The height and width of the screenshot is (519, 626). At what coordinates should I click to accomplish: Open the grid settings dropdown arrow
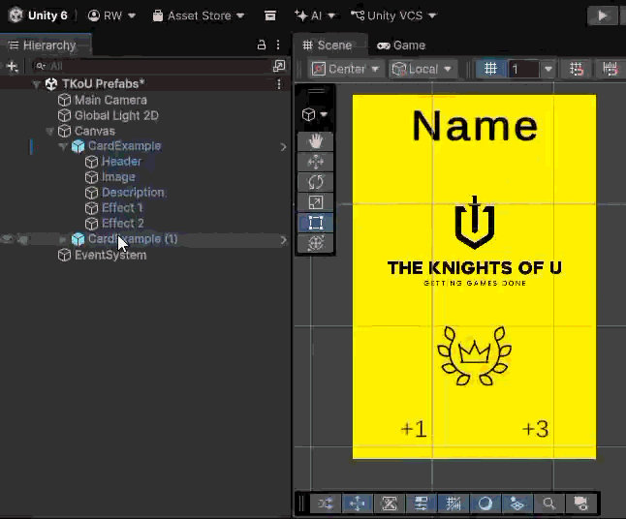[548, 69]
